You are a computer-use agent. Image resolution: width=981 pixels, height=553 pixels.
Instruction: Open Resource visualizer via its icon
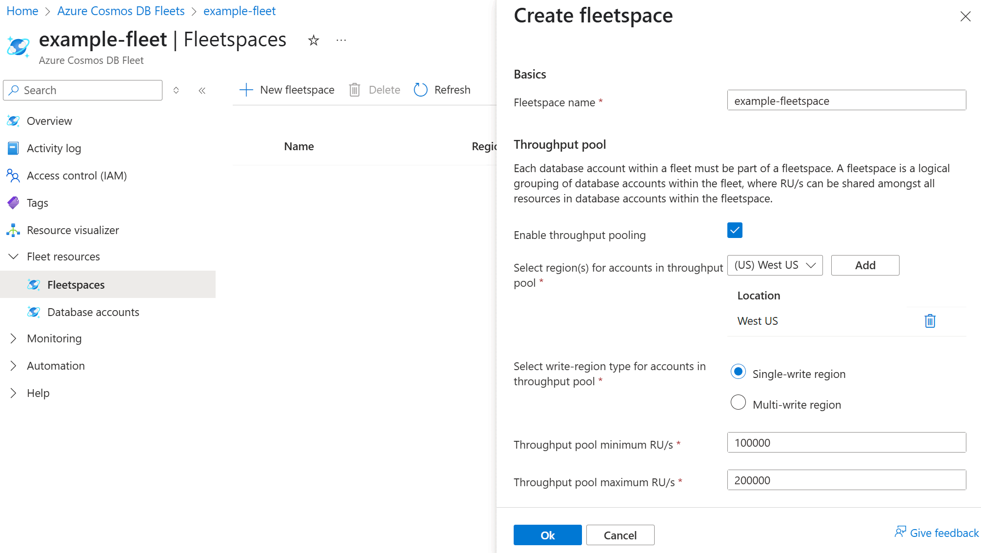13,230
